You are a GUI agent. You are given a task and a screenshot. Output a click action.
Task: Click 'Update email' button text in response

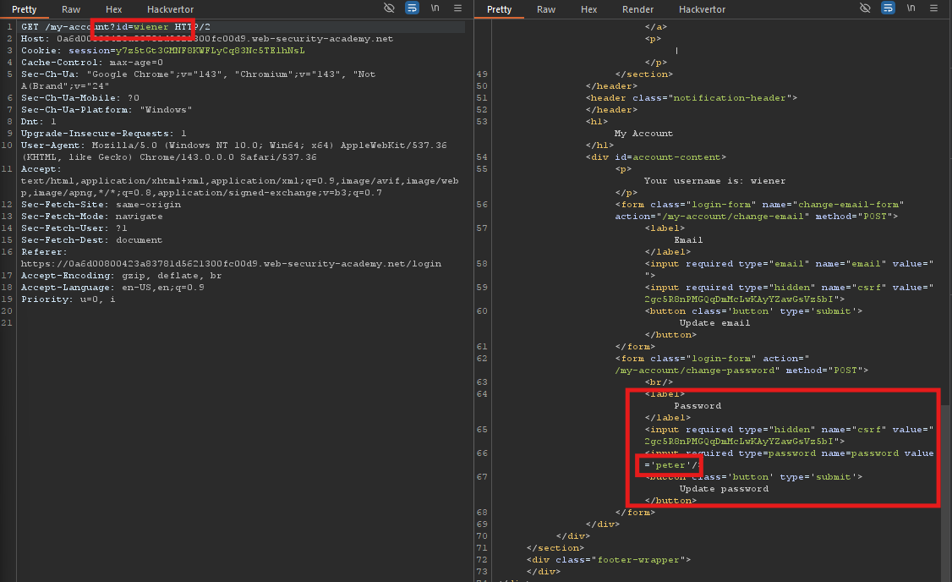point(714,323)
